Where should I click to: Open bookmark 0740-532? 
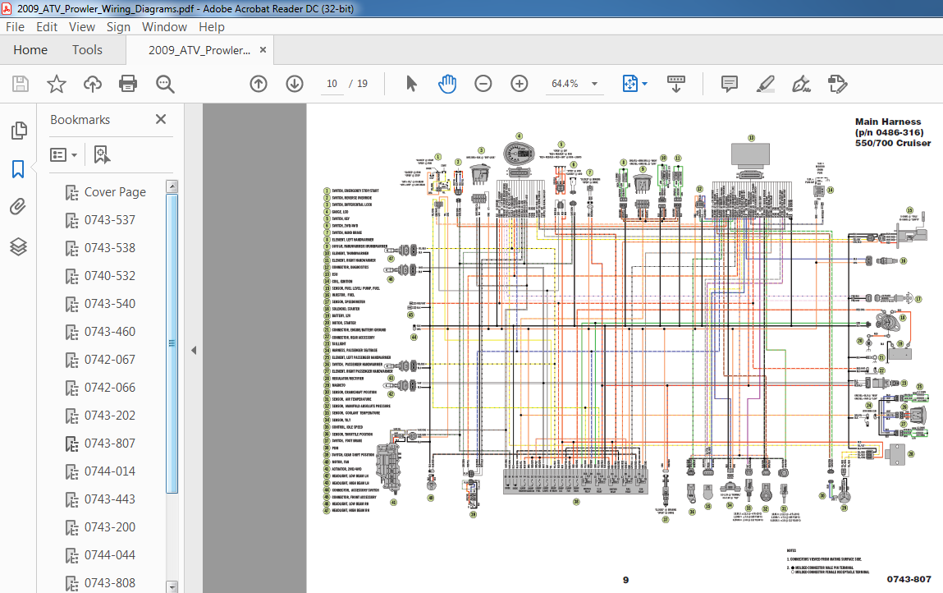109,276
